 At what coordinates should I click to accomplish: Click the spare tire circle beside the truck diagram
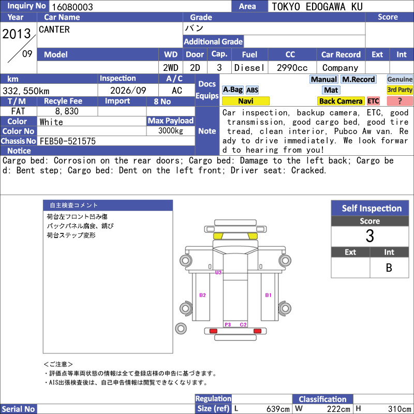(181, 329)
